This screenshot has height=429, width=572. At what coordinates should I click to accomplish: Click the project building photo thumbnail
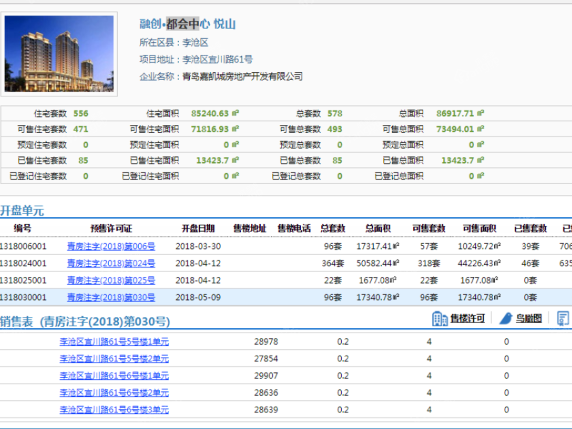point(60,54)
